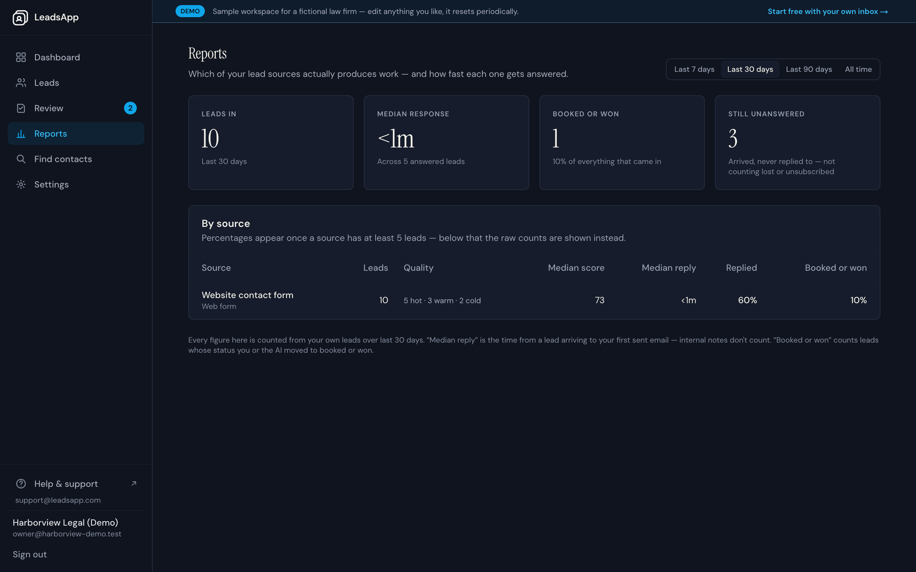Screen dimensions: 916x572
Task: Click the DEMO badge in the banner
Action: pos(190,11)
